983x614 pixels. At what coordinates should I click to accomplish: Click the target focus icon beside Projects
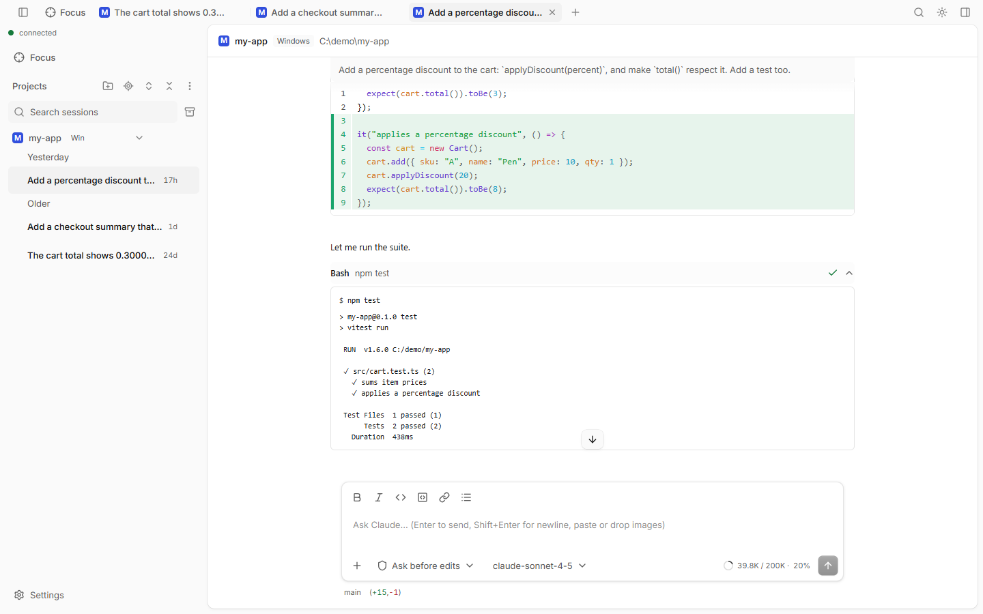[x=128, y=86]
